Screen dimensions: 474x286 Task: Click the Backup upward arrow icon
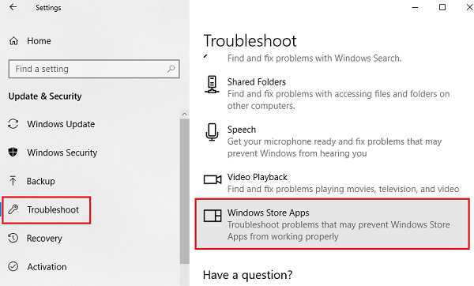pos(13,181)
